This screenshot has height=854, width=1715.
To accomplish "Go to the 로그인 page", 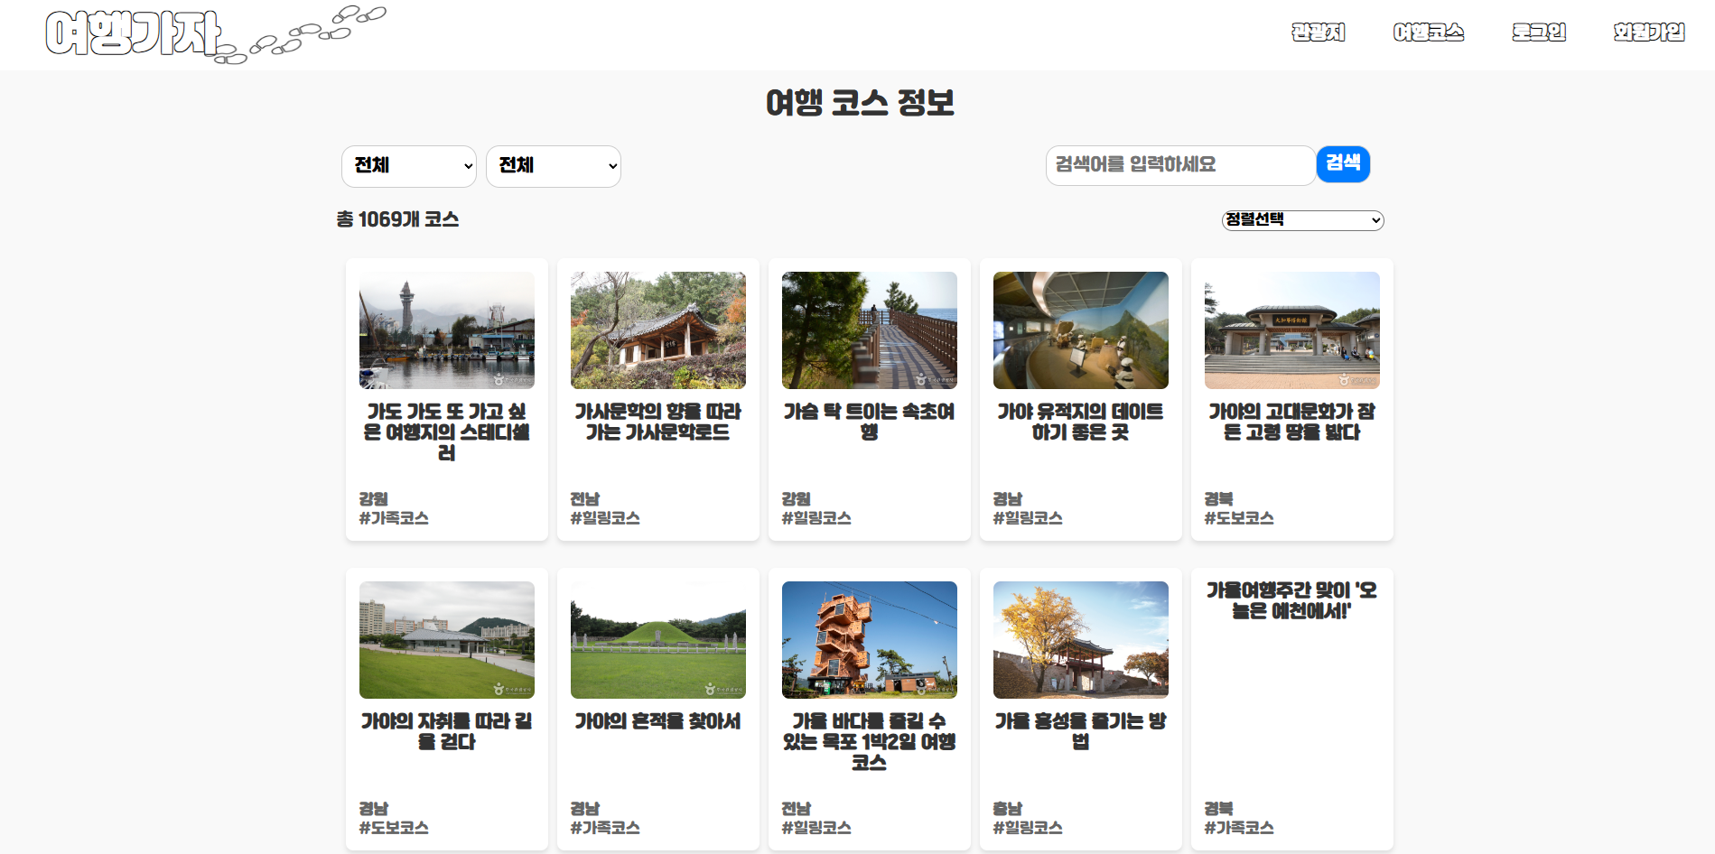I will click(1539, 32).
